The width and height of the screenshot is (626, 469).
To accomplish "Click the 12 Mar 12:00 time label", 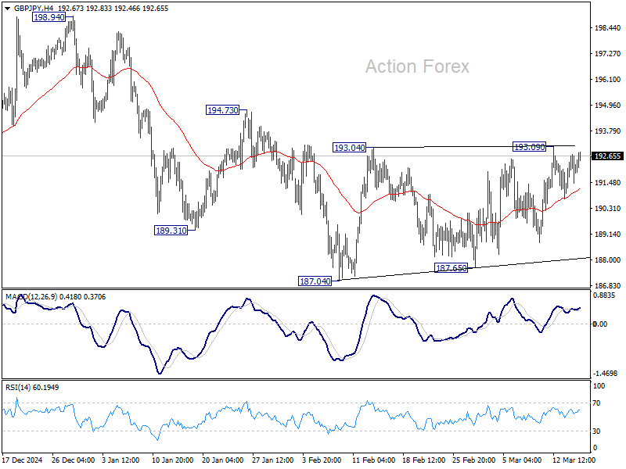I will [x=574, y=460].
